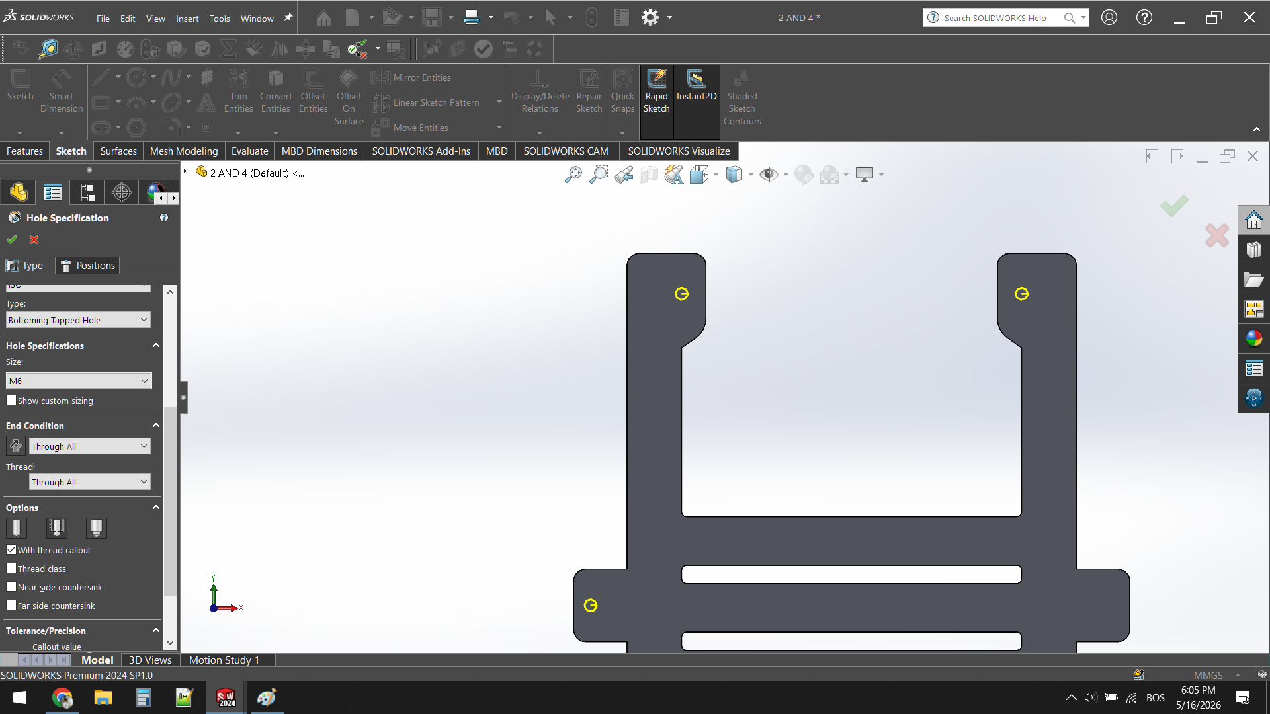Open the ConfigurationManager tab icon

pyautogui.click(x=87, y=192)
